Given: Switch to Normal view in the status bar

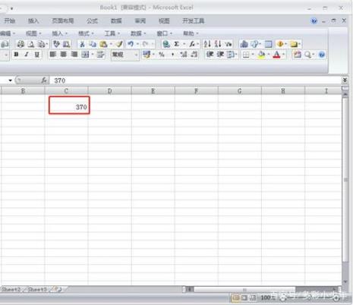Looking at the screenshot, I should pyautogui.click(x=236, y=297).
